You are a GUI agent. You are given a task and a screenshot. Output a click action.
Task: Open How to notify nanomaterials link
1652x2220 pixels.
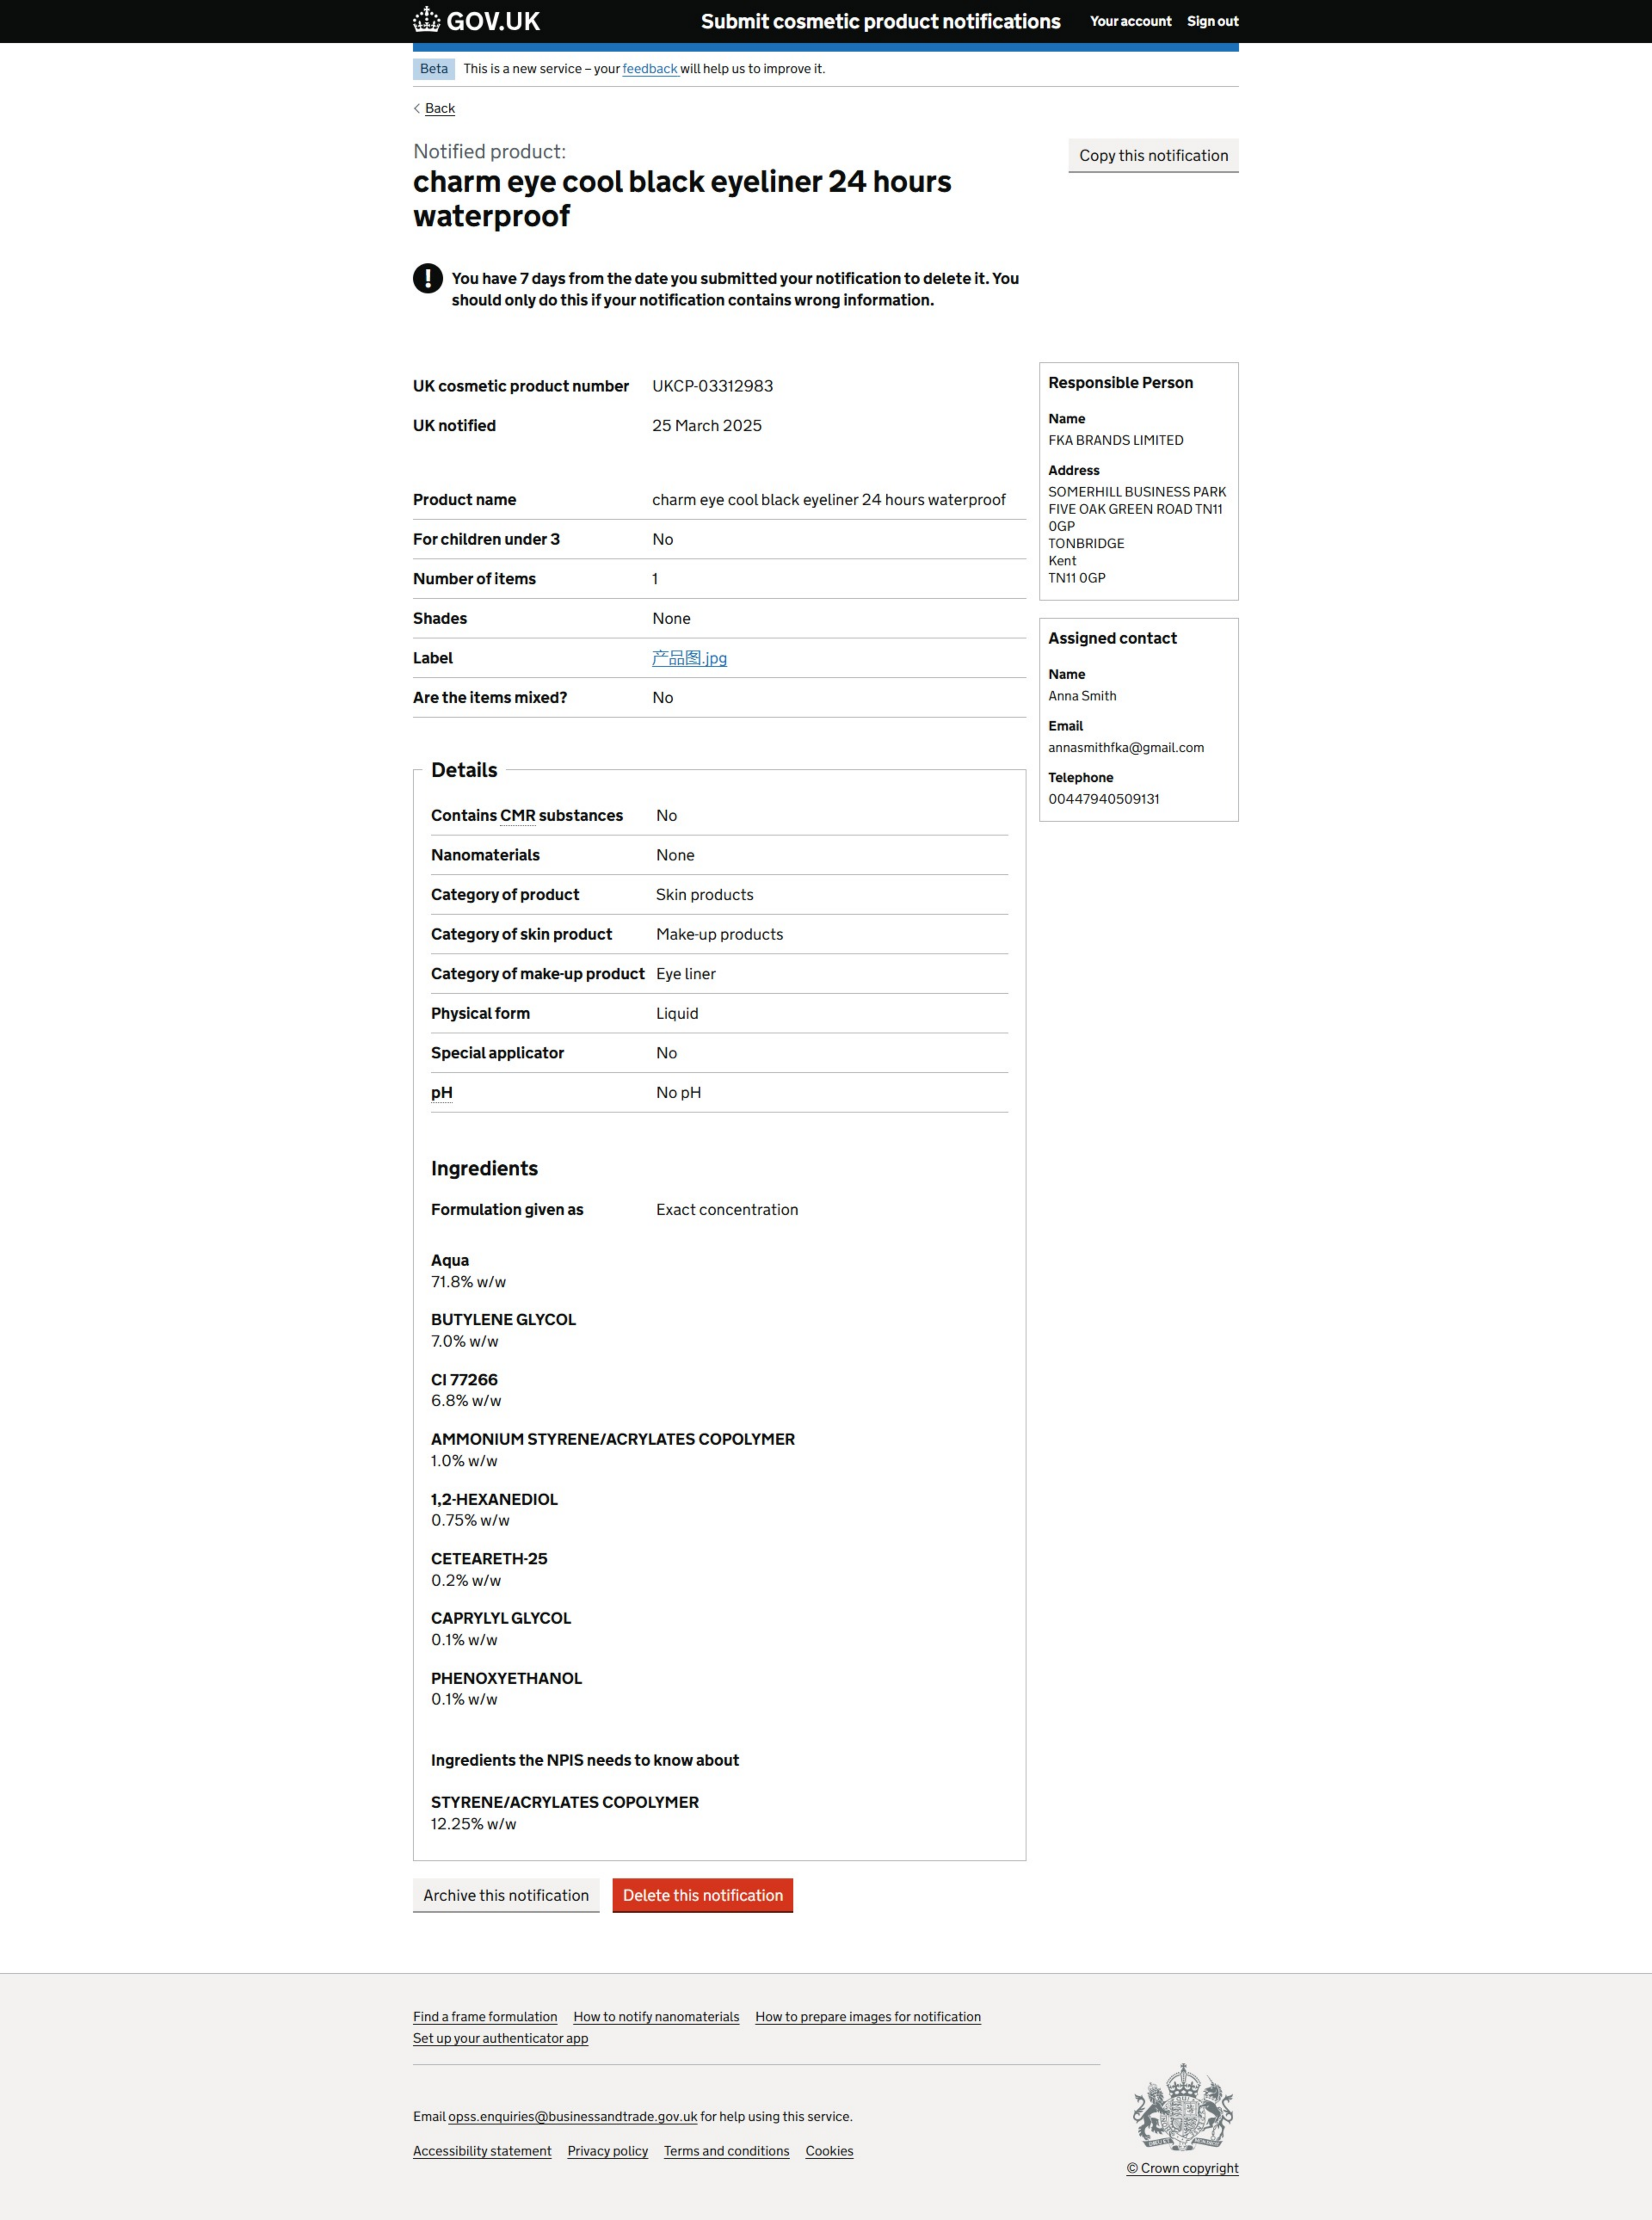(656, 2017)
